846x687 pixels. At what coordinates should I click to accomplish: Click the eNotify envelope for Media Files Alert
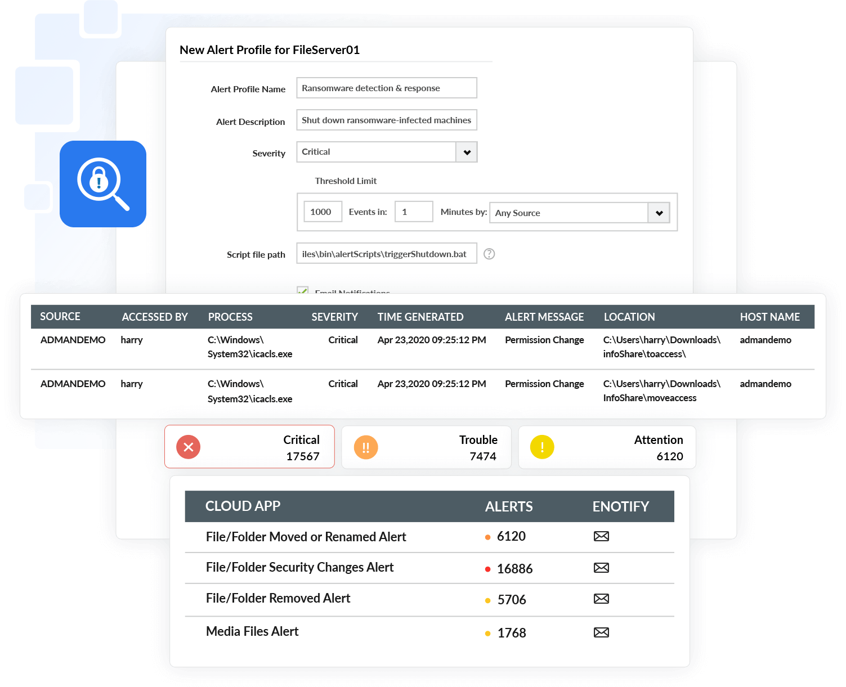point(601,632)
